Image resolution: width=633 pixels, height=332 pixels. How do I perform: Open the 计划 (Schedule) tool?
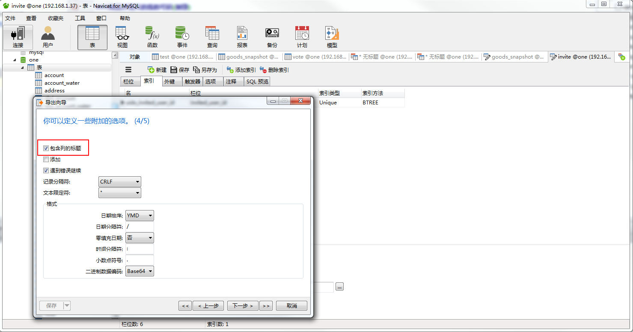coord(302,36)
